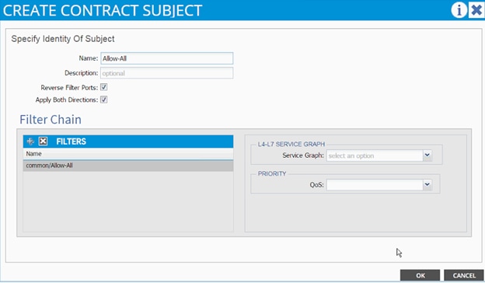Click the Name input field containing Allow-All

coord(166,58)
